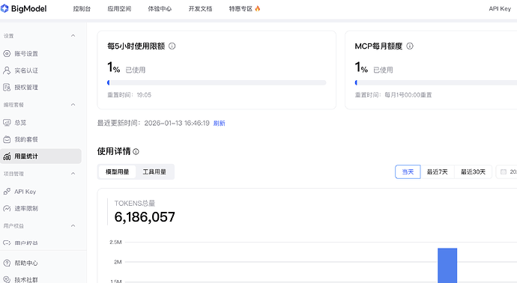Click the 速率限制 gauge icon
The image size is (517, 283).
7,208
